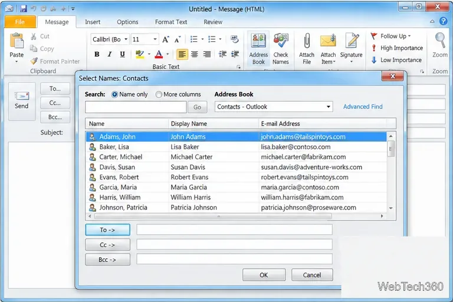Image resolution: width=453 pixels, height=302 pixels.
Task: Open the Outlook Help icon
Action: pos(443,21)
